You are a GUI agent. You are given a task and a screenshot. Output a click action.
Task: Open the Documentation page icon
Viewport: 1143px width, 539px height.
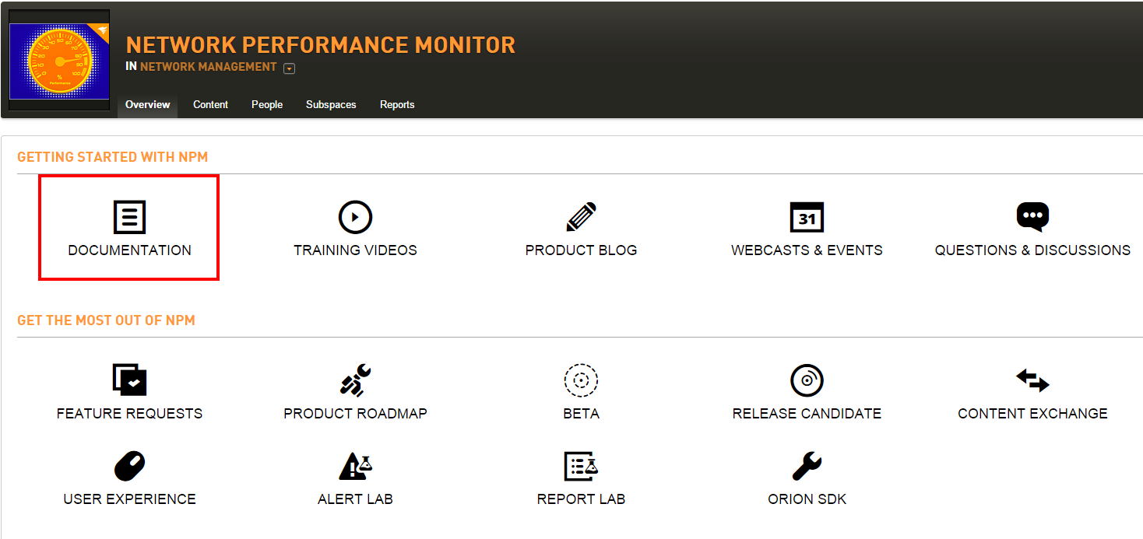click(x=129, y=217)
